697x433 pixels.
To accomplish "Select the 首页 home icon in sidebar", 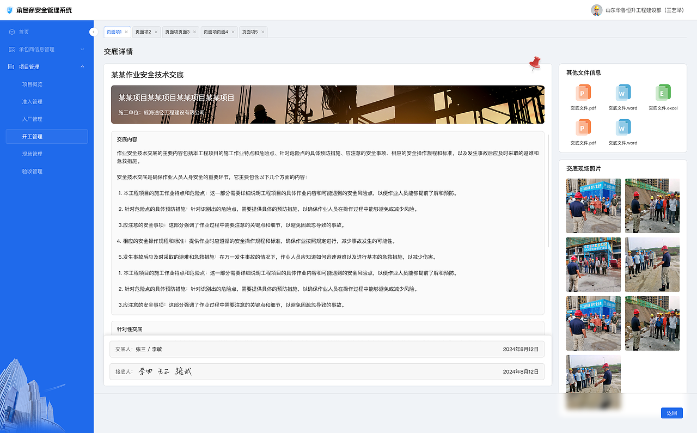I will point(12,32).
